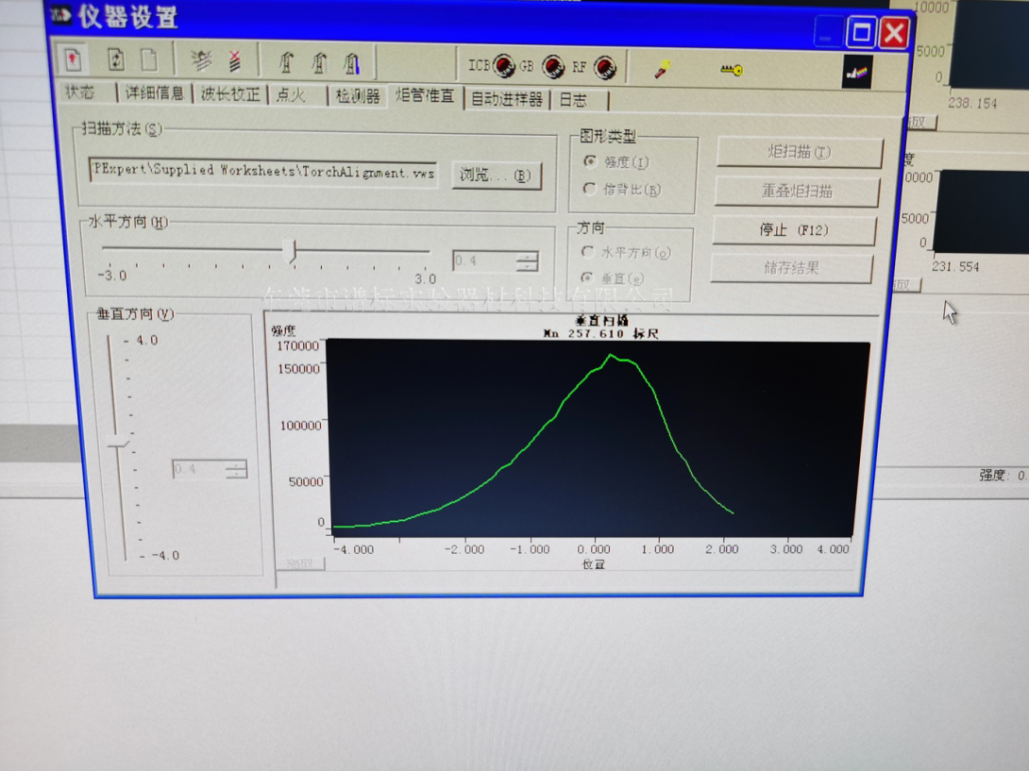Click the torch flashlight icon in toolbar
Screen dimensions: 1029x771
[663, 69]
